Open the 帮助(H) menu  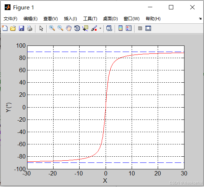pos(153,19)
